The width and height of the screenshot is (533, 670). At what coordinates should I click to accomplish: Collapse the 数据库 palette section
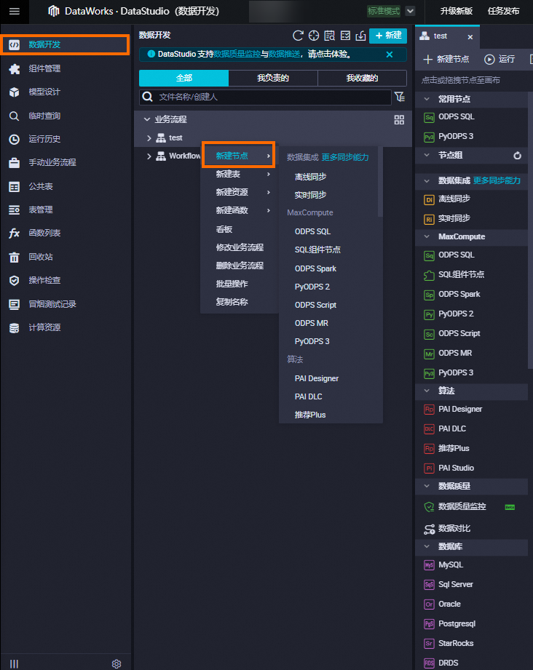click(427, 546)
